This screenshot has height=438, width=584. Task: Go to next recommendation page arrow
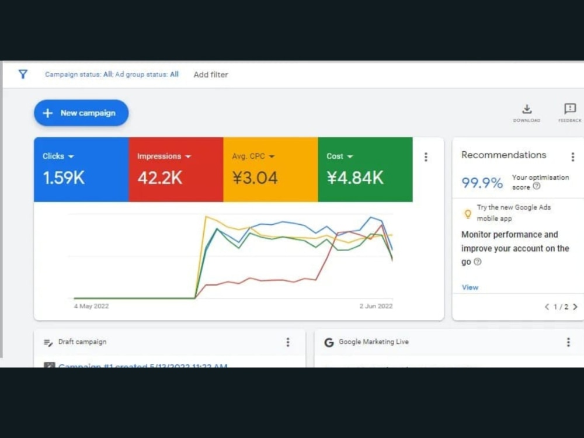[575, 307]
